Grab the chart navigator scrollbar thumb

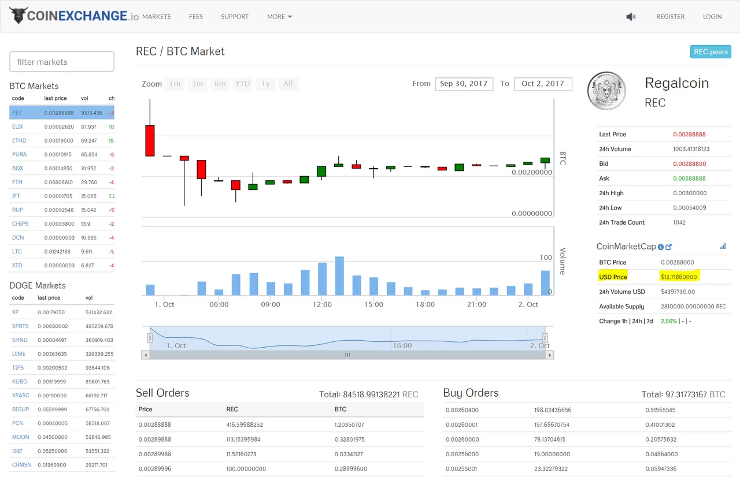coord(347,355)
